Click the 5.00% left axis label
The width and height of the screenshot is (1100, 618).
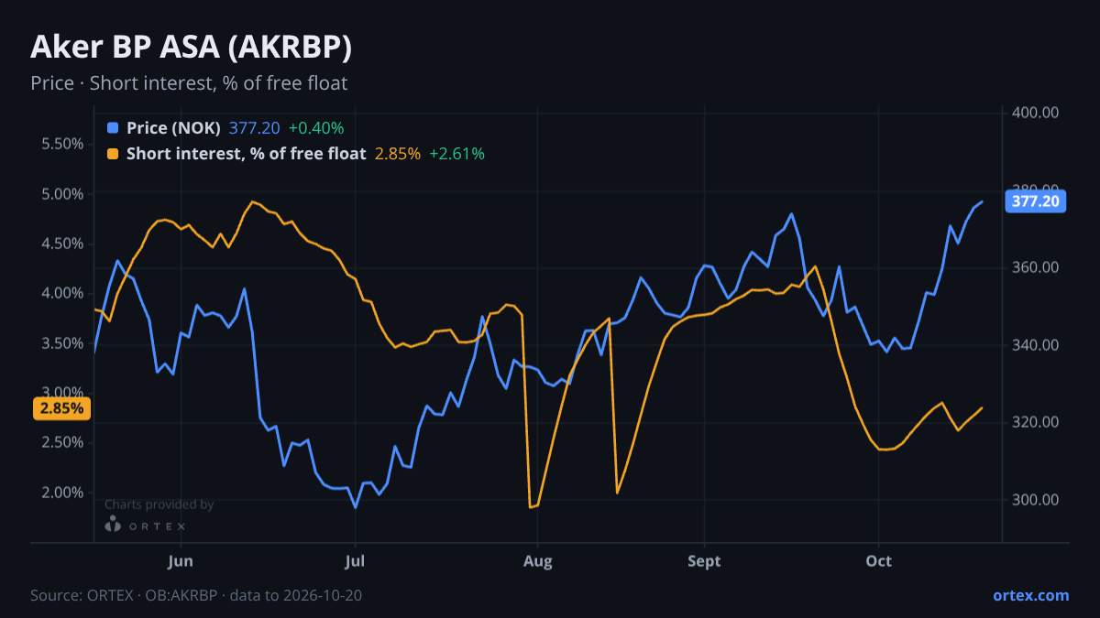coord(63,194)
